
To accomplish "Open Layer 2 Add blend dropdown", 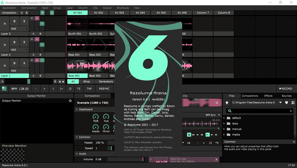I will pyautogui.click(x=19, y=50).
